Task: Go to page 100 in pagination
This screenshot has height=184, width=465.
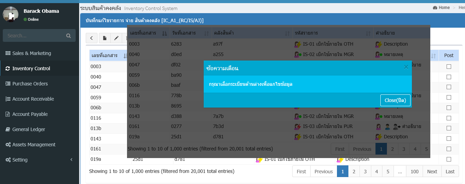Action: click(x=414, y=172)
